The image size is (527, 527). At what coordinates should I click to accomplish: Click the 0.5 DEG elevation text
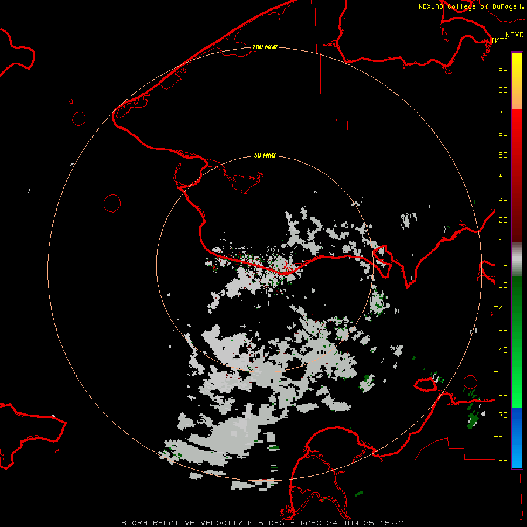click(266, 523)
